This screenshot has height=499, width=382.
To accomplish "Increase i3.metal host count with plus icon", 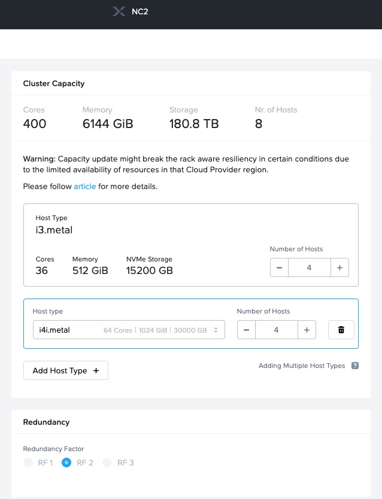I will [x=339, y=267].
